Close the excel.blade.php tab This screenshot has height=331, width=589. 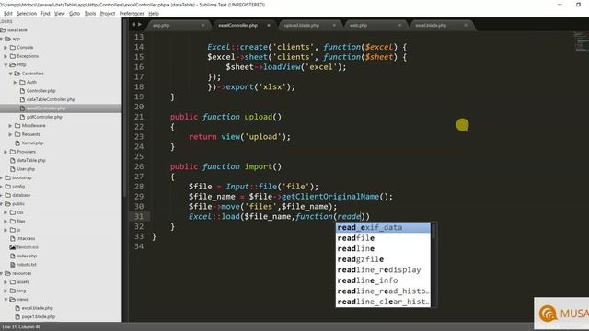point(466,25)
